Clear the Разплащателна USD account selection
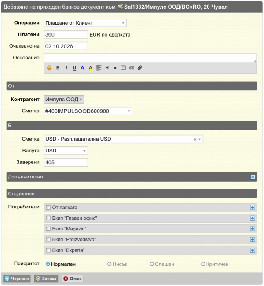The width and height of the screenshot is (264, 286). tap(195, 139)
